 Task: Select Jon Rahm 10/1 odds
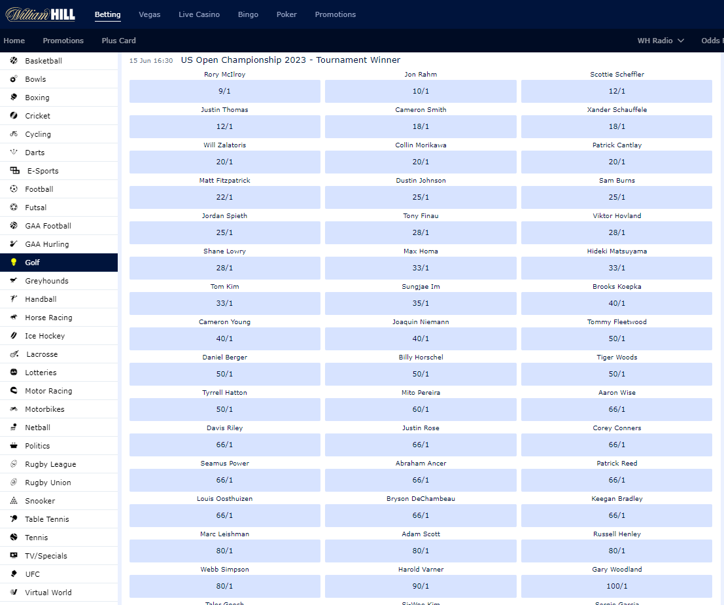(x=421, y=91)
